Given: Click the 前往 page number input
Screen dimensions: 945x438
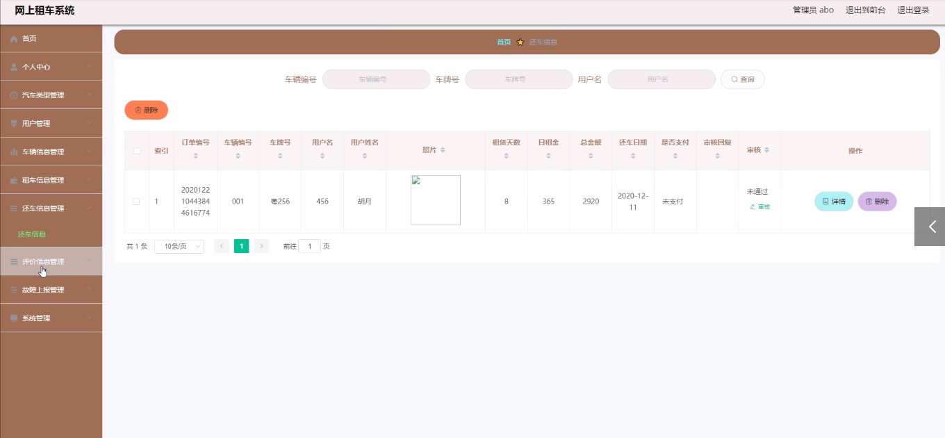Looking at the screenshot, I should tap(309, 246).
